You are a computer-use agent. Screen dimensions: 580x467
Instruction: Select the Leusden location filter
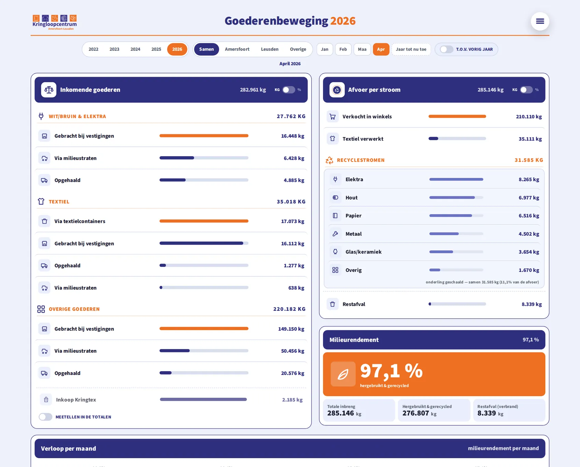(270, 49)
